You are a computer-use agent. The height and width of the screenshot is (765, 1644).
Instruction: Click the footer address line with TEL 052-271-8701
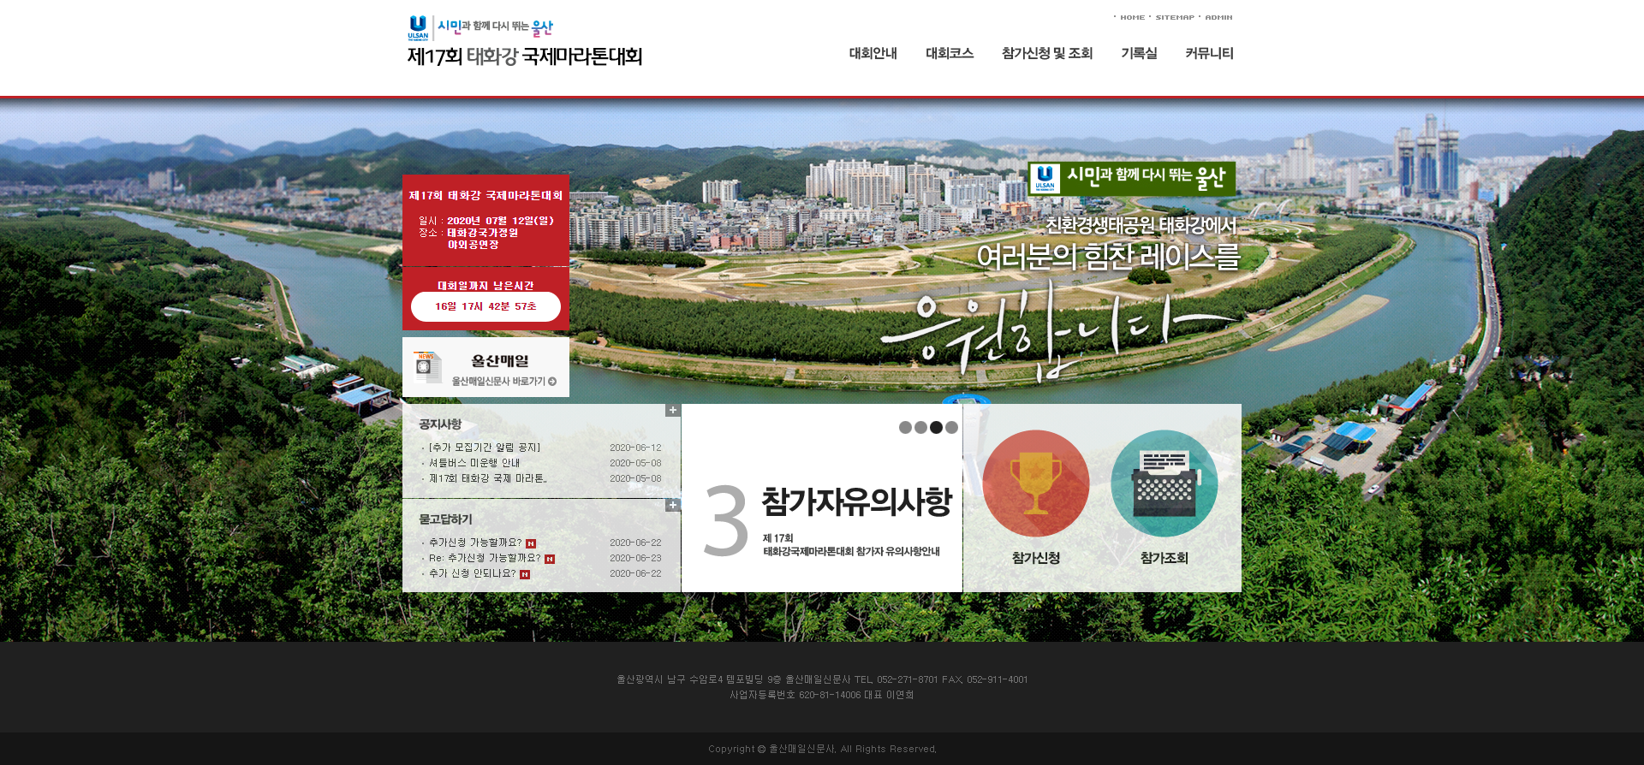click(822, 679)
